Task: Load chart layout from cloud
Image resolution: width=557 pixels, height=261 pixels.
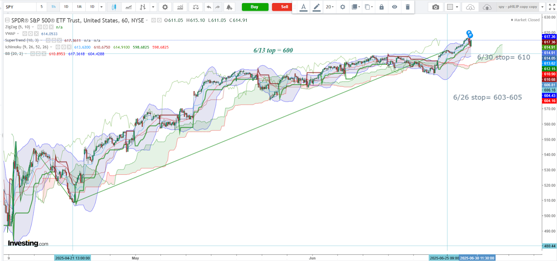Action: (470, 7)
